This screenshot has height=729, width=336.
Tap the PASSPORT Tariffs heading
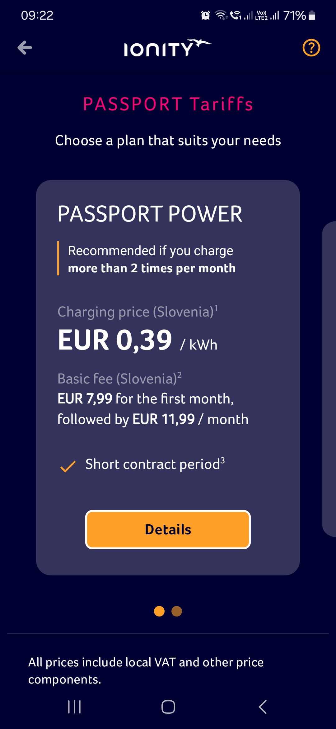coord(168,104)
